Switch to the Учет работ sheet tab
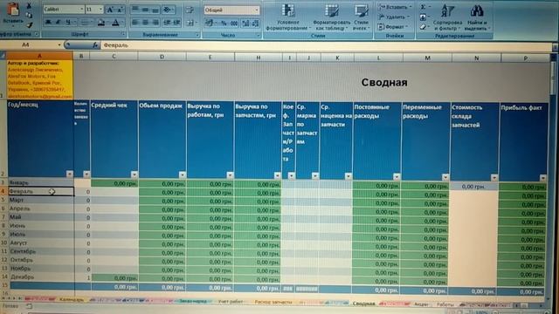The image size is (559, 314). point(231,302)
